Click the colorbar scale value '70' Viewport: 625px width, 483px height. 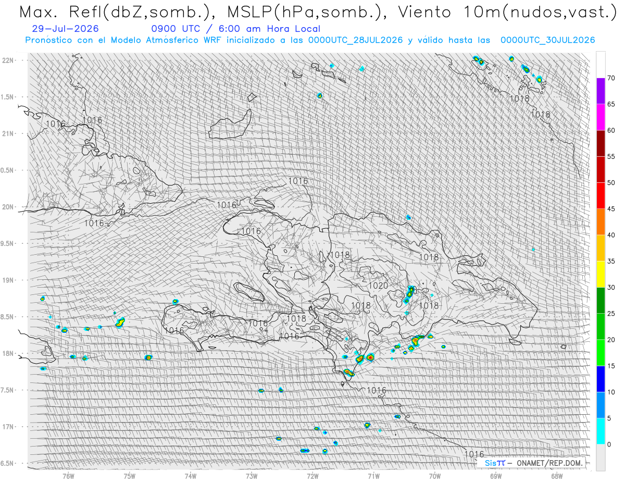(611, 78)
